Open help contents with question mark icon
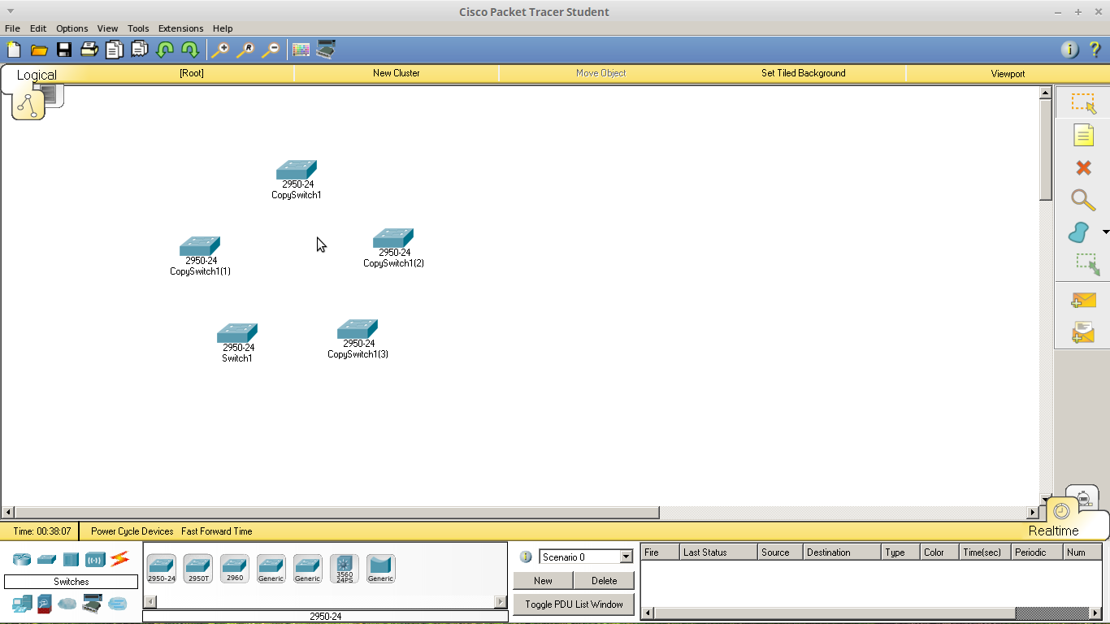The image size is (1110, 624). pyautogui.click(x=1095, y=50)
